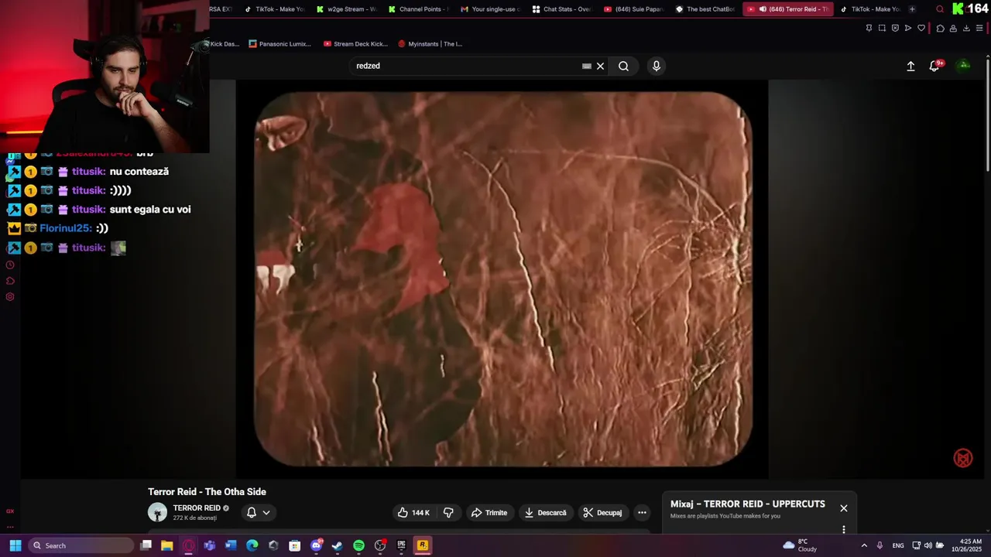Screen dimensions: 991x557
Task: Mute the (646) Terror Reid tab speaker
Action: [763, 9]
